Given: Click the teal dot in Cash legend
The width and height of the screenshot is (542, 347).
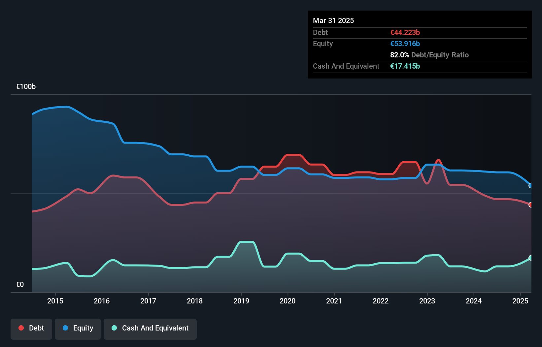Looking at the screenshot, I should point(114,328).
